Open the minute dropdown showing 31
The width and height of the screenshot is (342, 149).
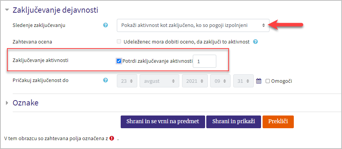pyautogui.click(x=243, y=81)
